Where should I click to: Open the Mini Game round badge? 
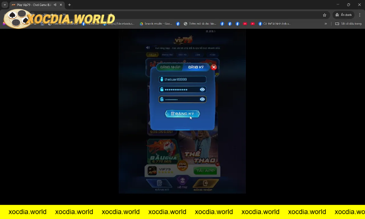(x=182, y=166)
